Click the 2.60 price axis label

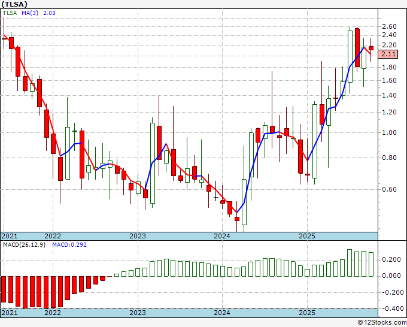click(x=389, y=26)
